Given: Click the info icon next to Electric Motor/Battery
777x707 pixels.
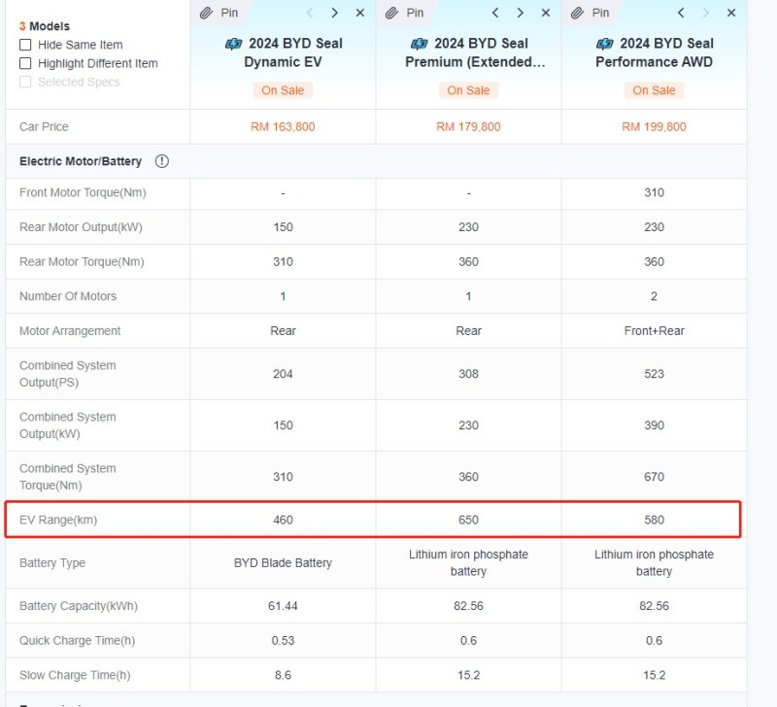Looking at the screenshot, I should pyautogui.click(x=161, y=161).
